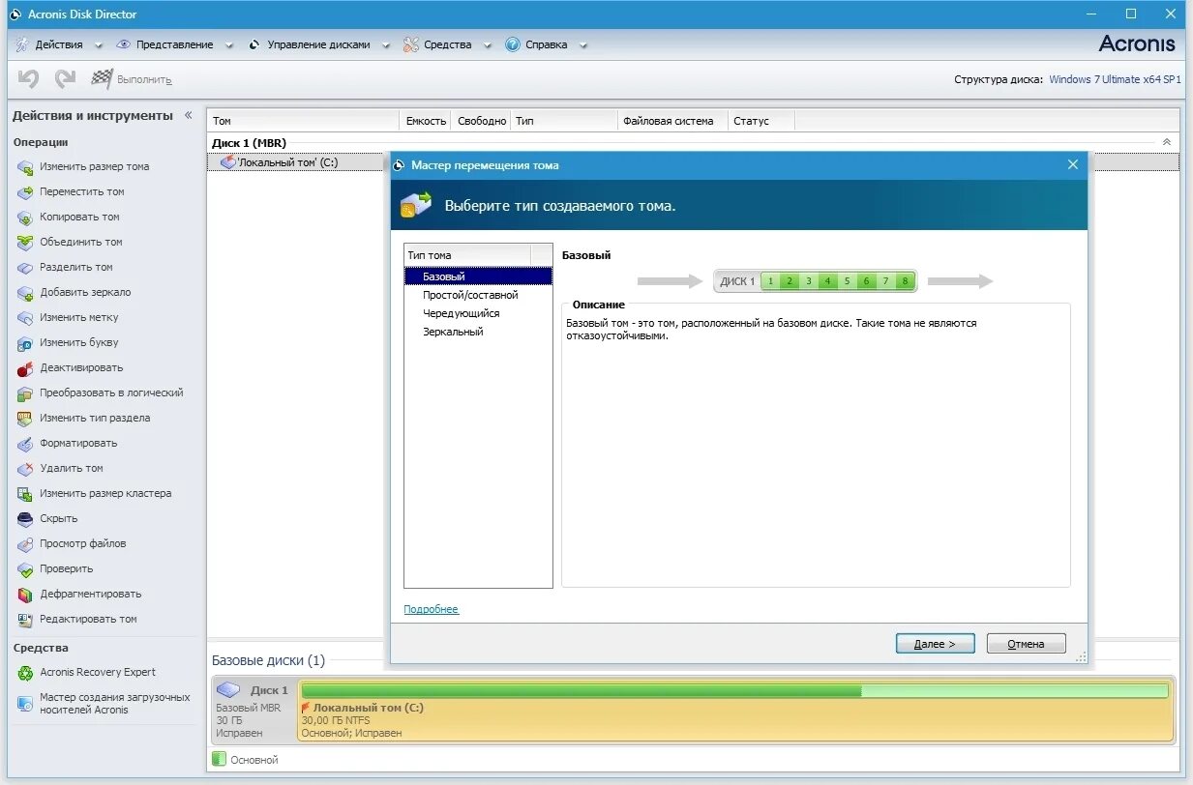Viewport: 1193px width, 785px height.
Task: Click the Разделить том icon
Action: [25, 268]
